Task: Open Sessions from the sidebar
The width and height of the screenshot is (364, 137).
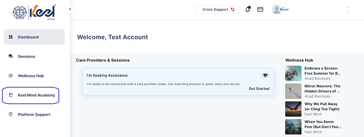Action: (26, 56)
